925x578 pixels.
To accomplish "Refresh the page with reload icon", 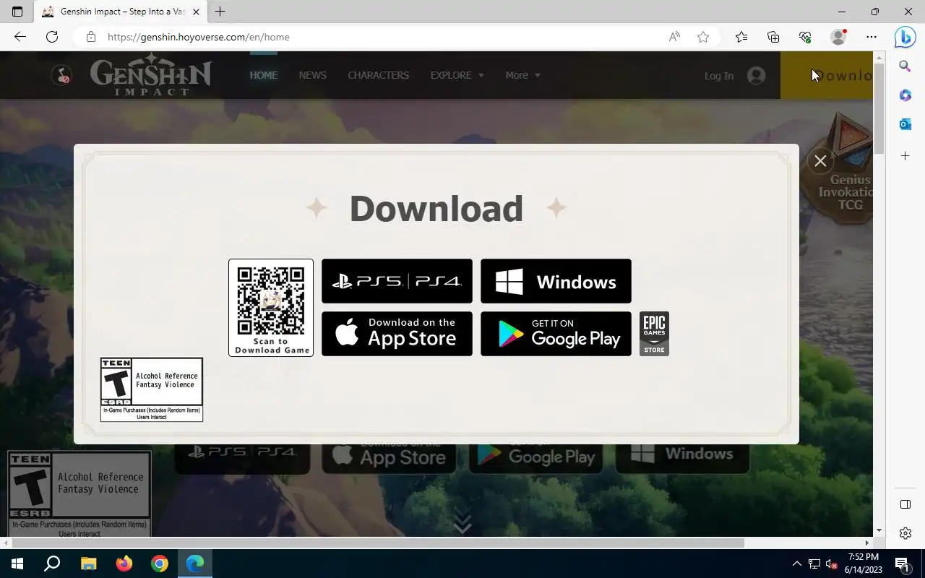I will [x=52, y=37].
